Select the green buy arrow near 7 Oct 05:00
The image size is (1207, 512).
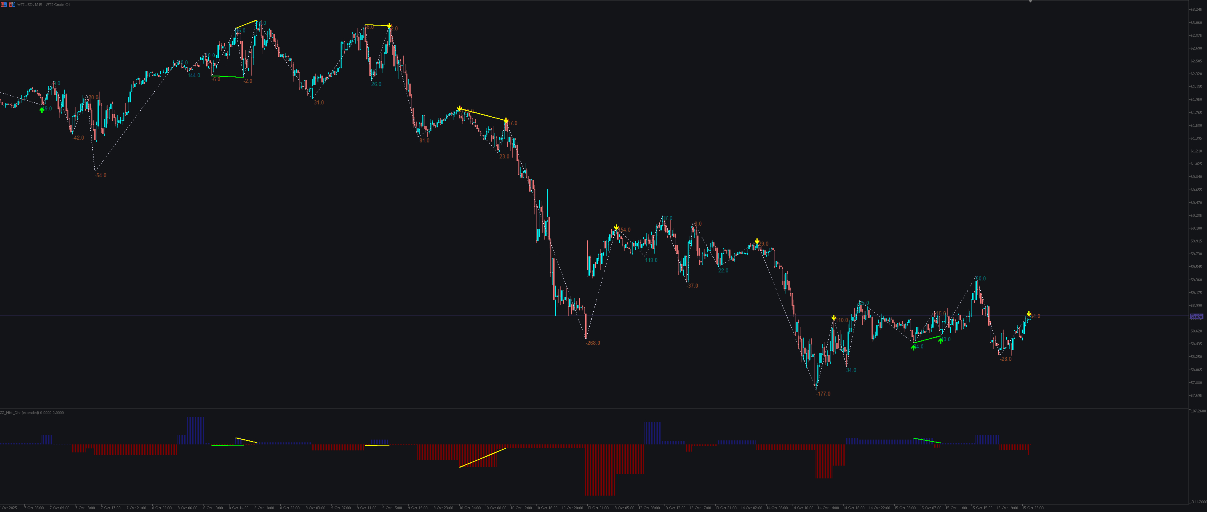(42, 110)
